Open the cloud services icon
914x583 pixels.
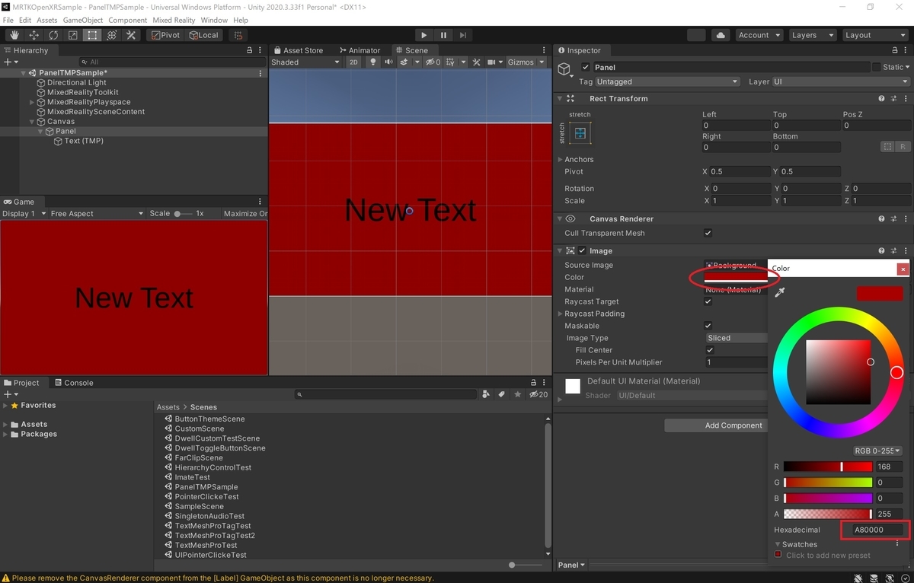click(x=720, y=35)
